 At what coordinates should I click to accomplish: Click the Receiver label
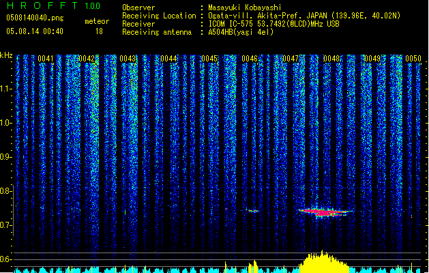point(138,24)
